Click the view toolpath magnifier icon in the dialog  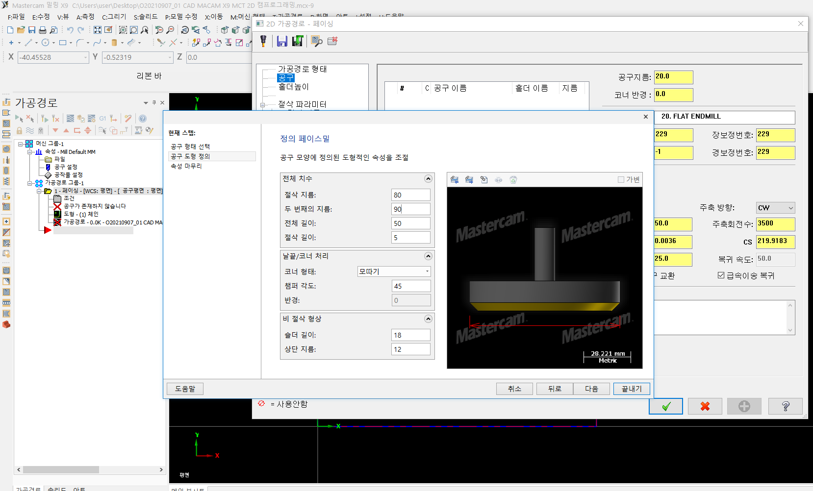pyautogui.click(x=317, y=41)
